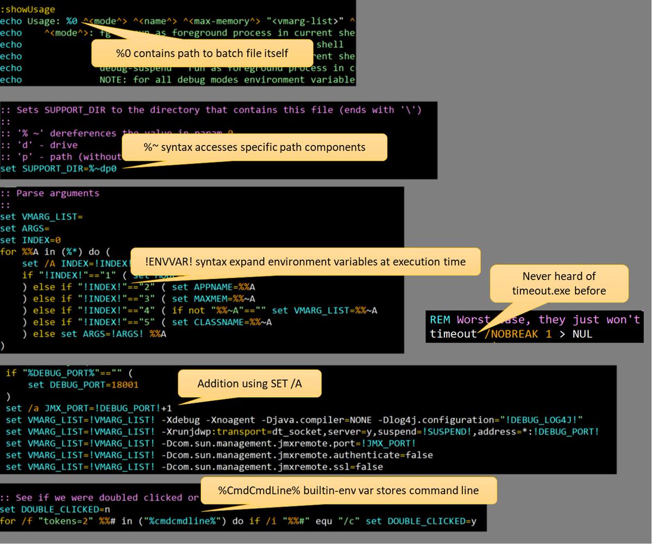Click the VMARG_LIST line containing '-Xdebug -Xnoagent'
This screenshot has height=544, width=652.
[x=294, y=420]
